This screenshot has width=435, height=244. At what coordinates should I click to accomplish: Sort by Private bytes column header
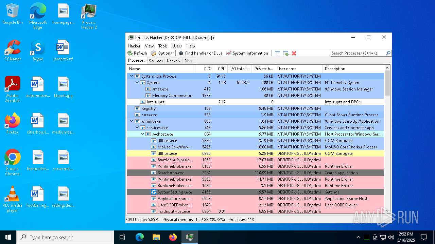(x=263, y=69)
